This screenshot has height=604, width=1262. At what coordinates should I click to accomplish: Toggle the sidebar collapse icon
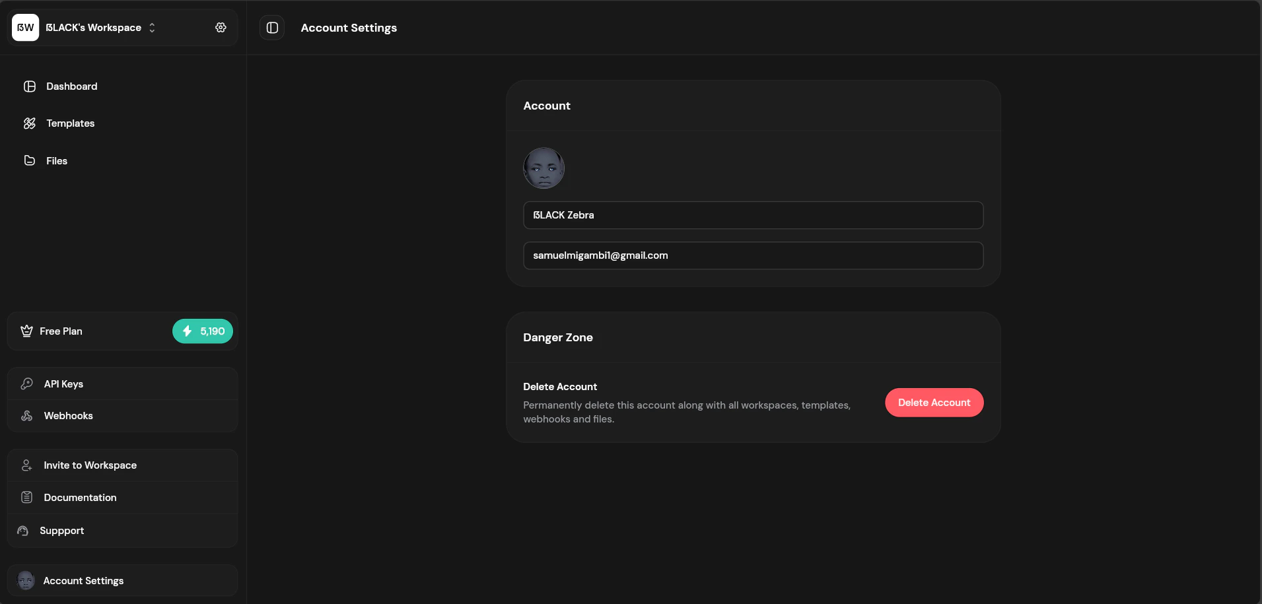[x=272, y=28]
